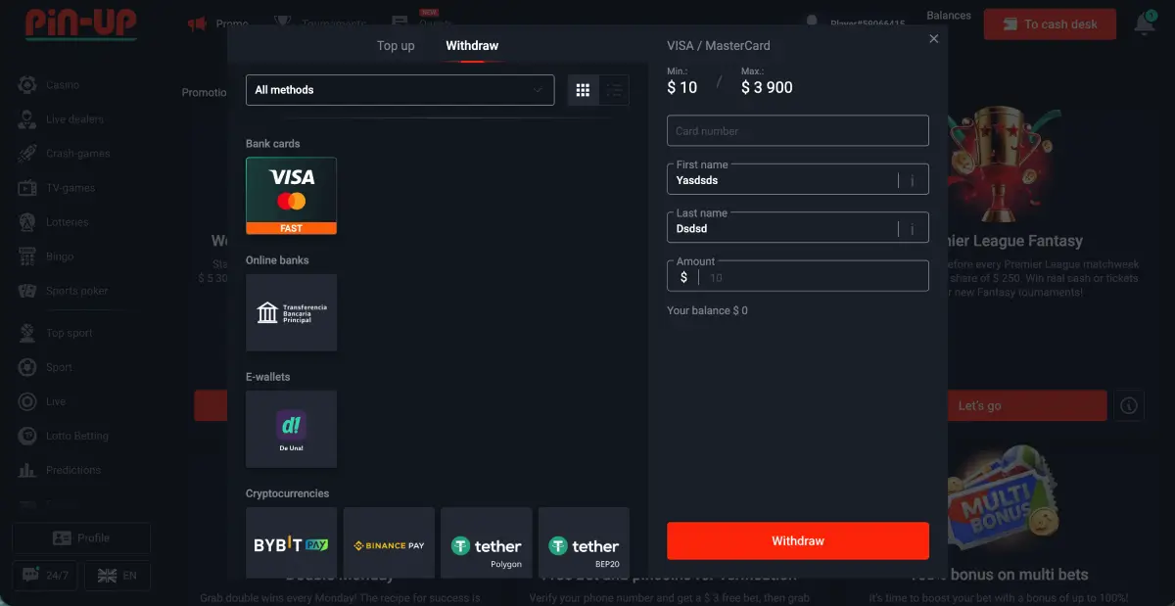The width and height of the screenshot is (1175, 606).
Task: Click the red Withdraw button
Action: (798, 540)
